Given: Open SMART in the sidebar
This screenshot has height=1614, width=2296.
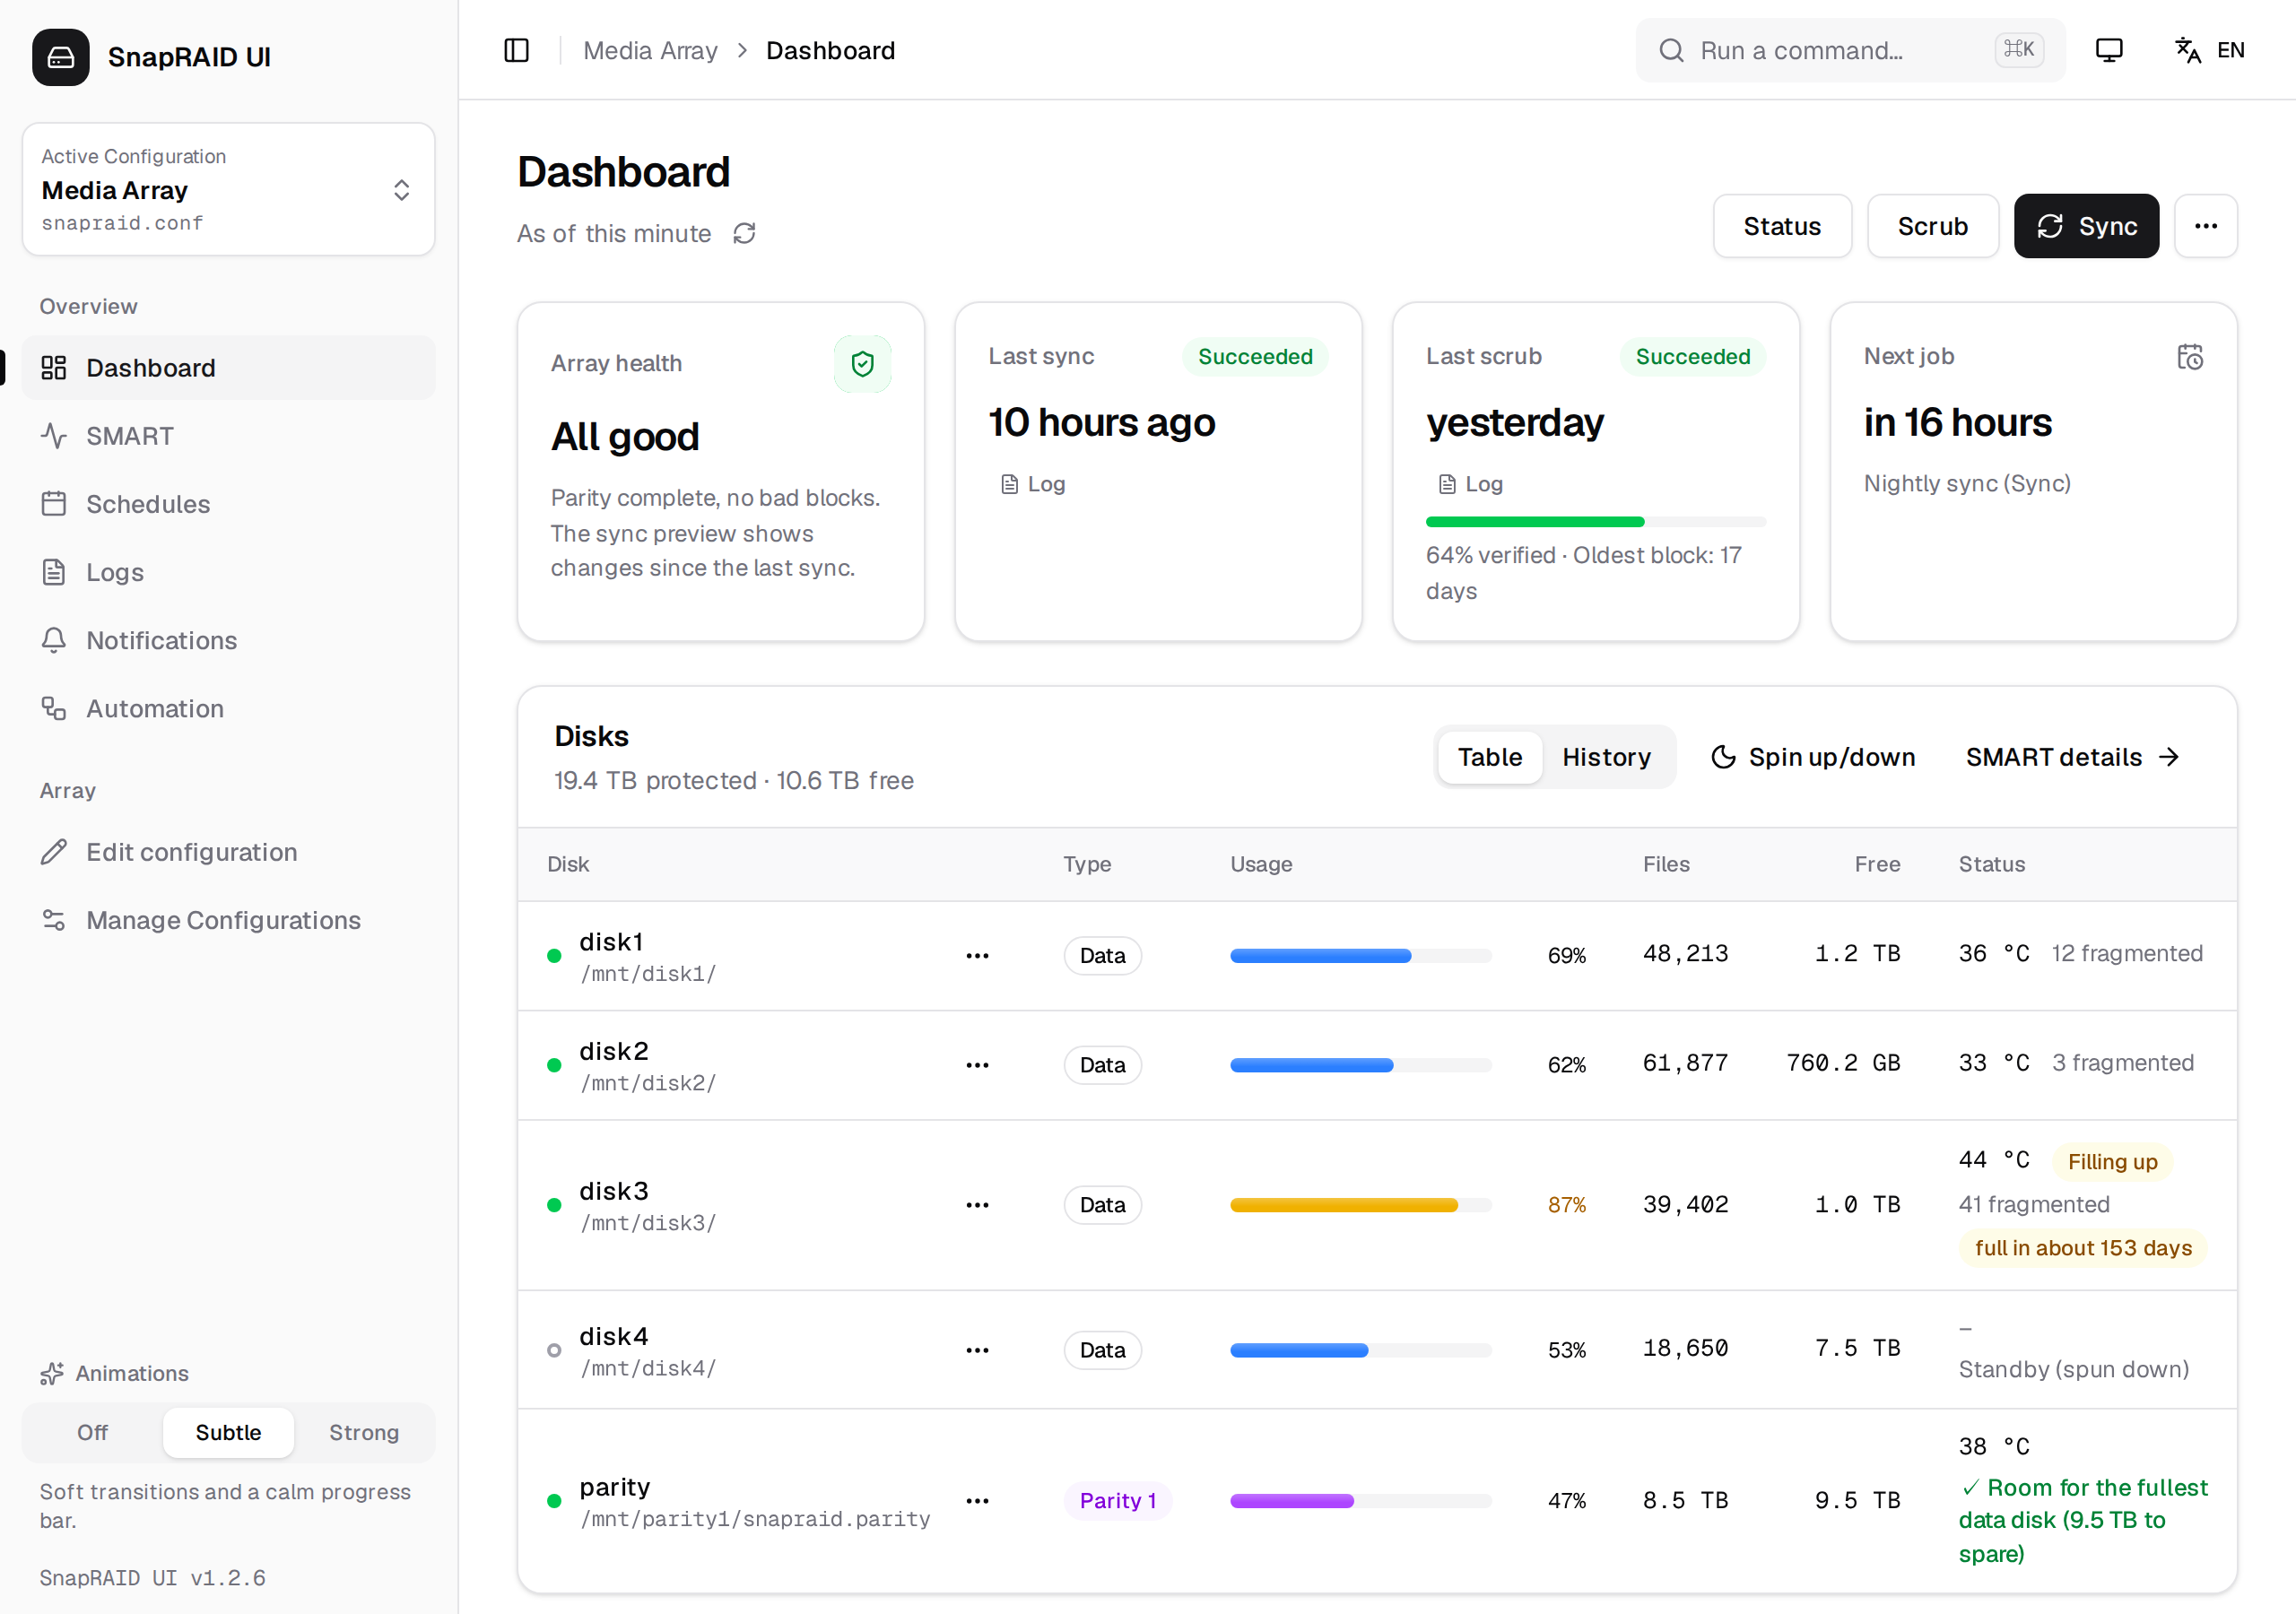Looking at the screenshot, I should [228, 436].
